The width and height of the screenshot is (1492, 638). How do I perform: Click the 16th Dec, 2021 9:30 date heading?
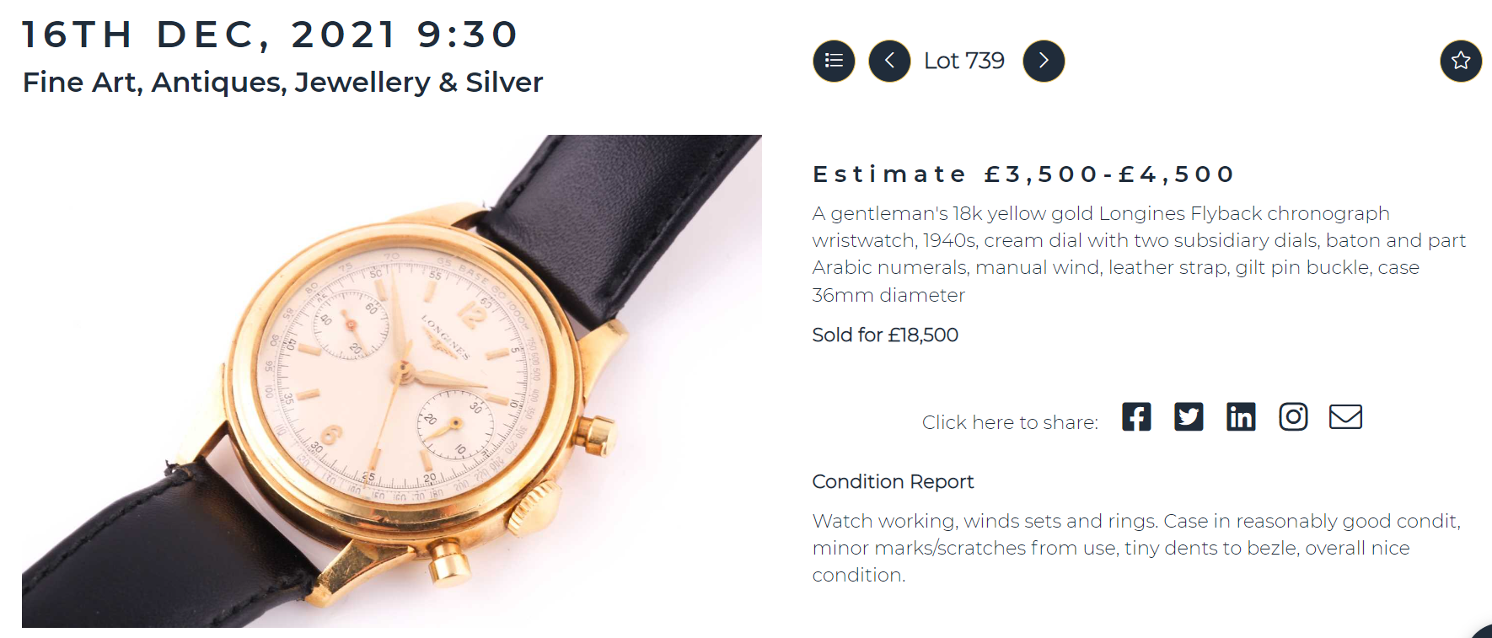click(x=270, y=35)
